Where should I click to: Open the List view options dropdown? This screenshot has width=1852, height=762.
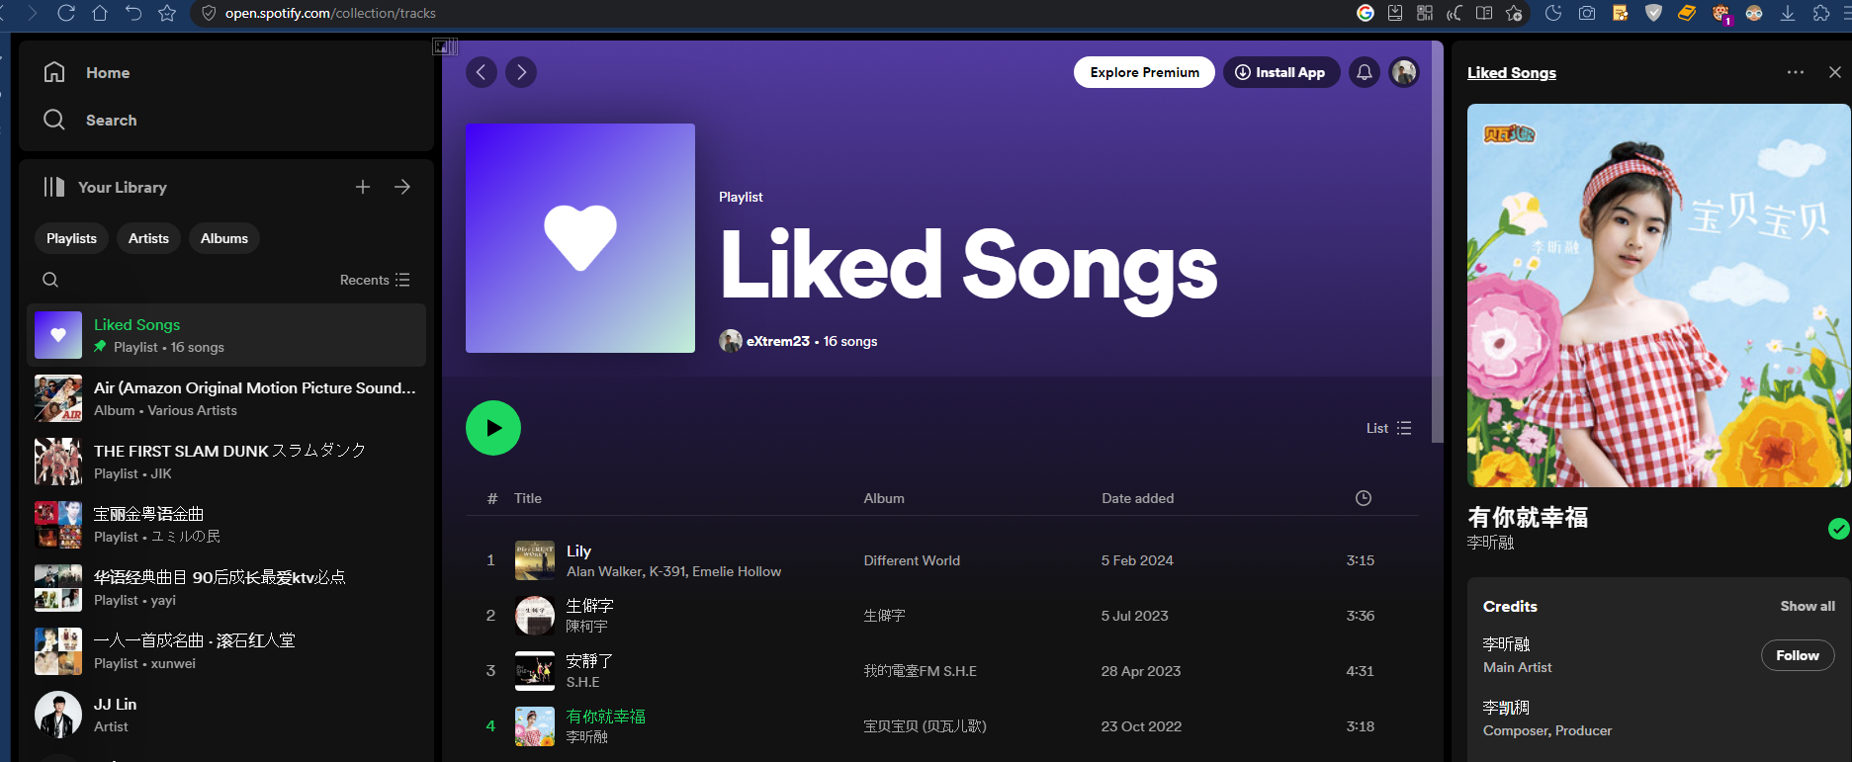click(x=1388, y=428)
